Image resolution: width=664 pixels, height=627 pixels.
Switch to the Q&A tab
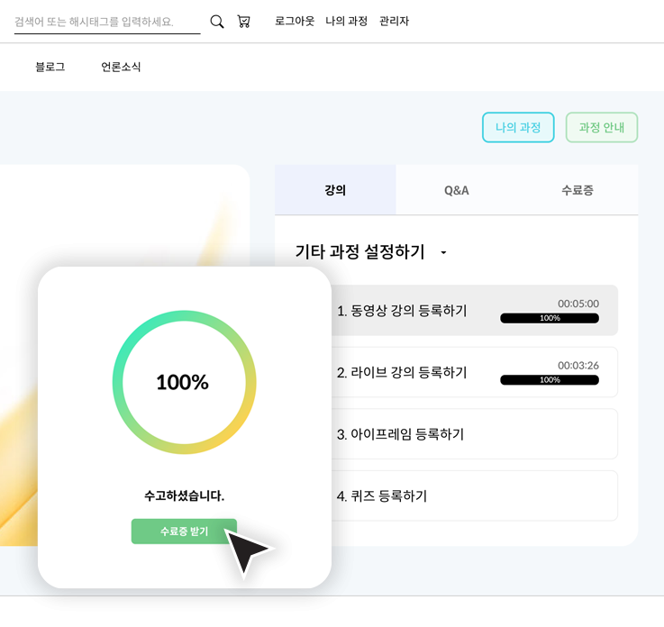coord(456,190)
